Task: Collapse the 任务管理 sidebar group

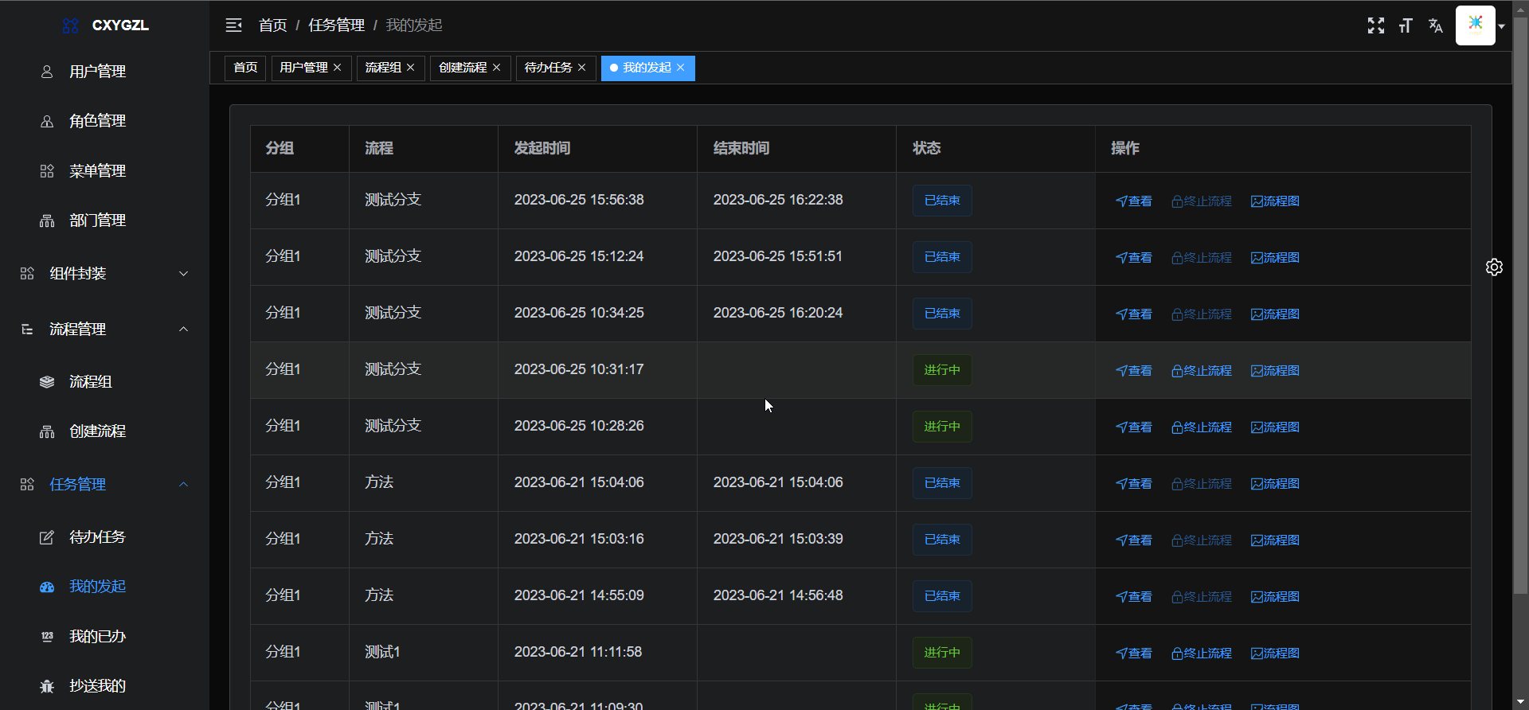Action: click(104, 485)
